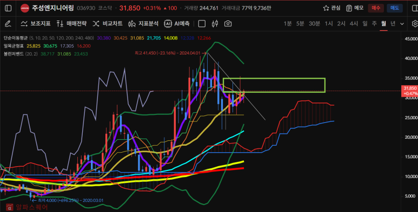418x212 pixels.
Task: Switch to 30분 timeframe
Action: [314, 24]
